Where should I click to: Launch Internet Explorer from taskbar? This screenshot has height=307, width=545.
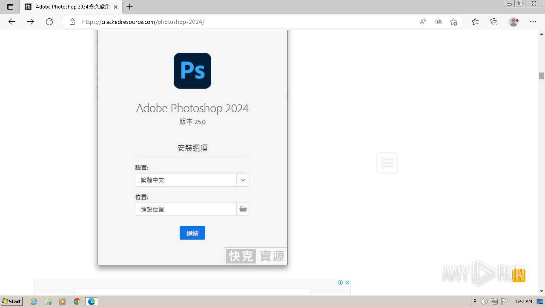coord(34,301)
